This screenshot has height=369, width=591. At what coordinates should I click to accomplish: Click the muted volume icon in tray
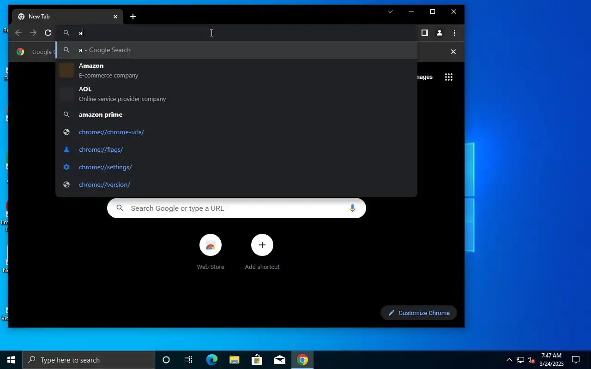click(x=531, y=360)
